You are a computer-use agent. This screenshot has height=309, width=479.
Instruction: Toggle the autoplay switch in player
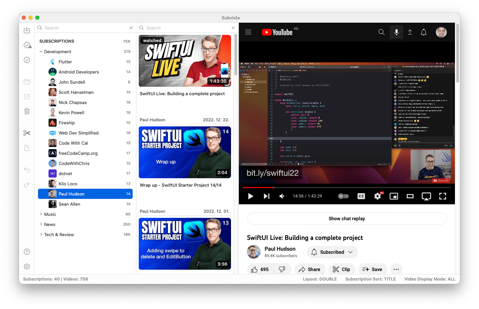[x=343, y=196]
